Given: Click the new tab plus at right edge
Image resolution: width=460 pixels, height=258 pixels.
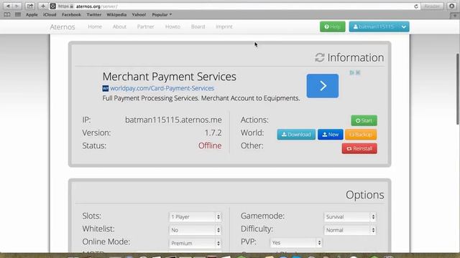Looking at the screenshot, I should pos(455,15).
